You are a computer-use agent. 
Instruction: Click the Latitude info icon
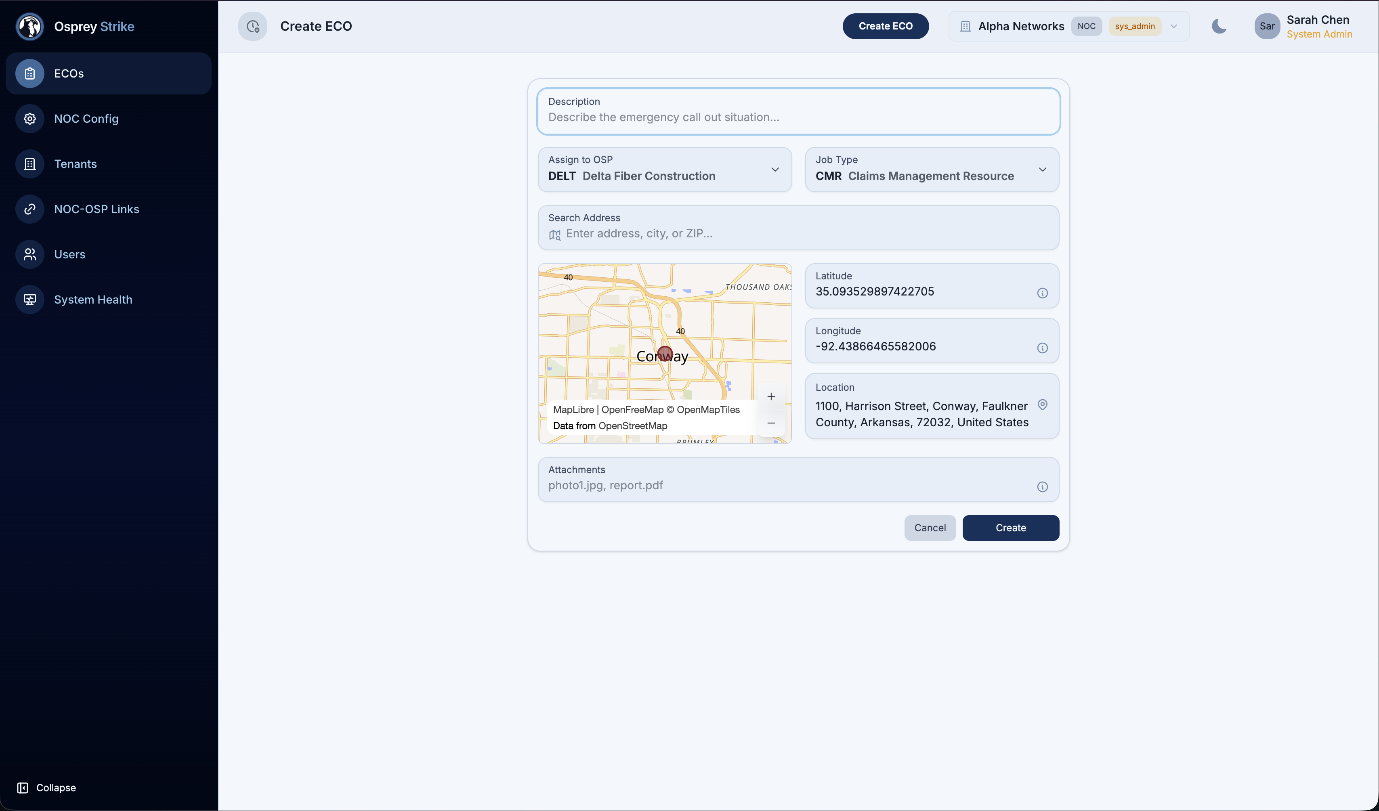click(1042, 293)
